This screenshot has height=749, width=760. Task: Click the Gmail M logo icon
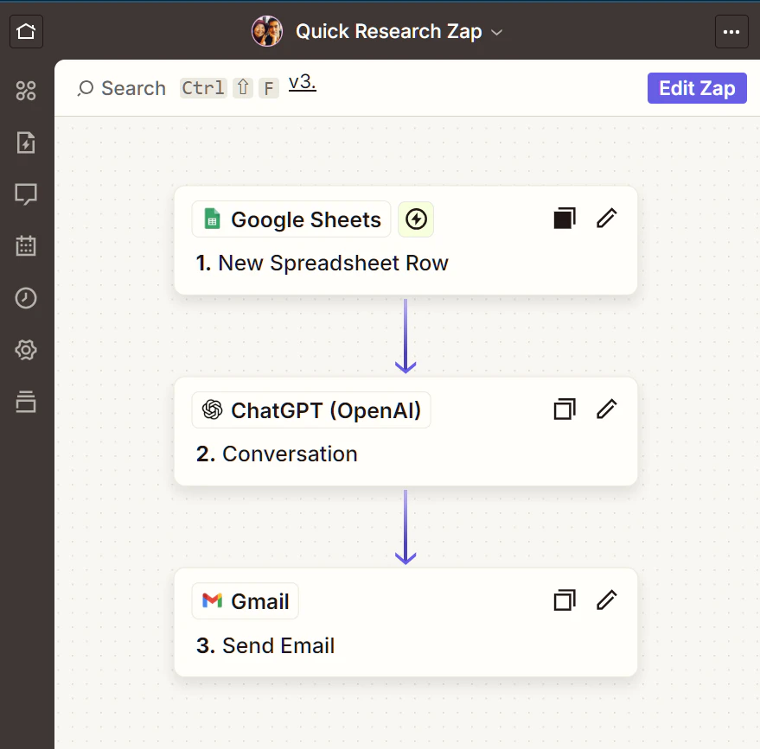pos(212,600)
